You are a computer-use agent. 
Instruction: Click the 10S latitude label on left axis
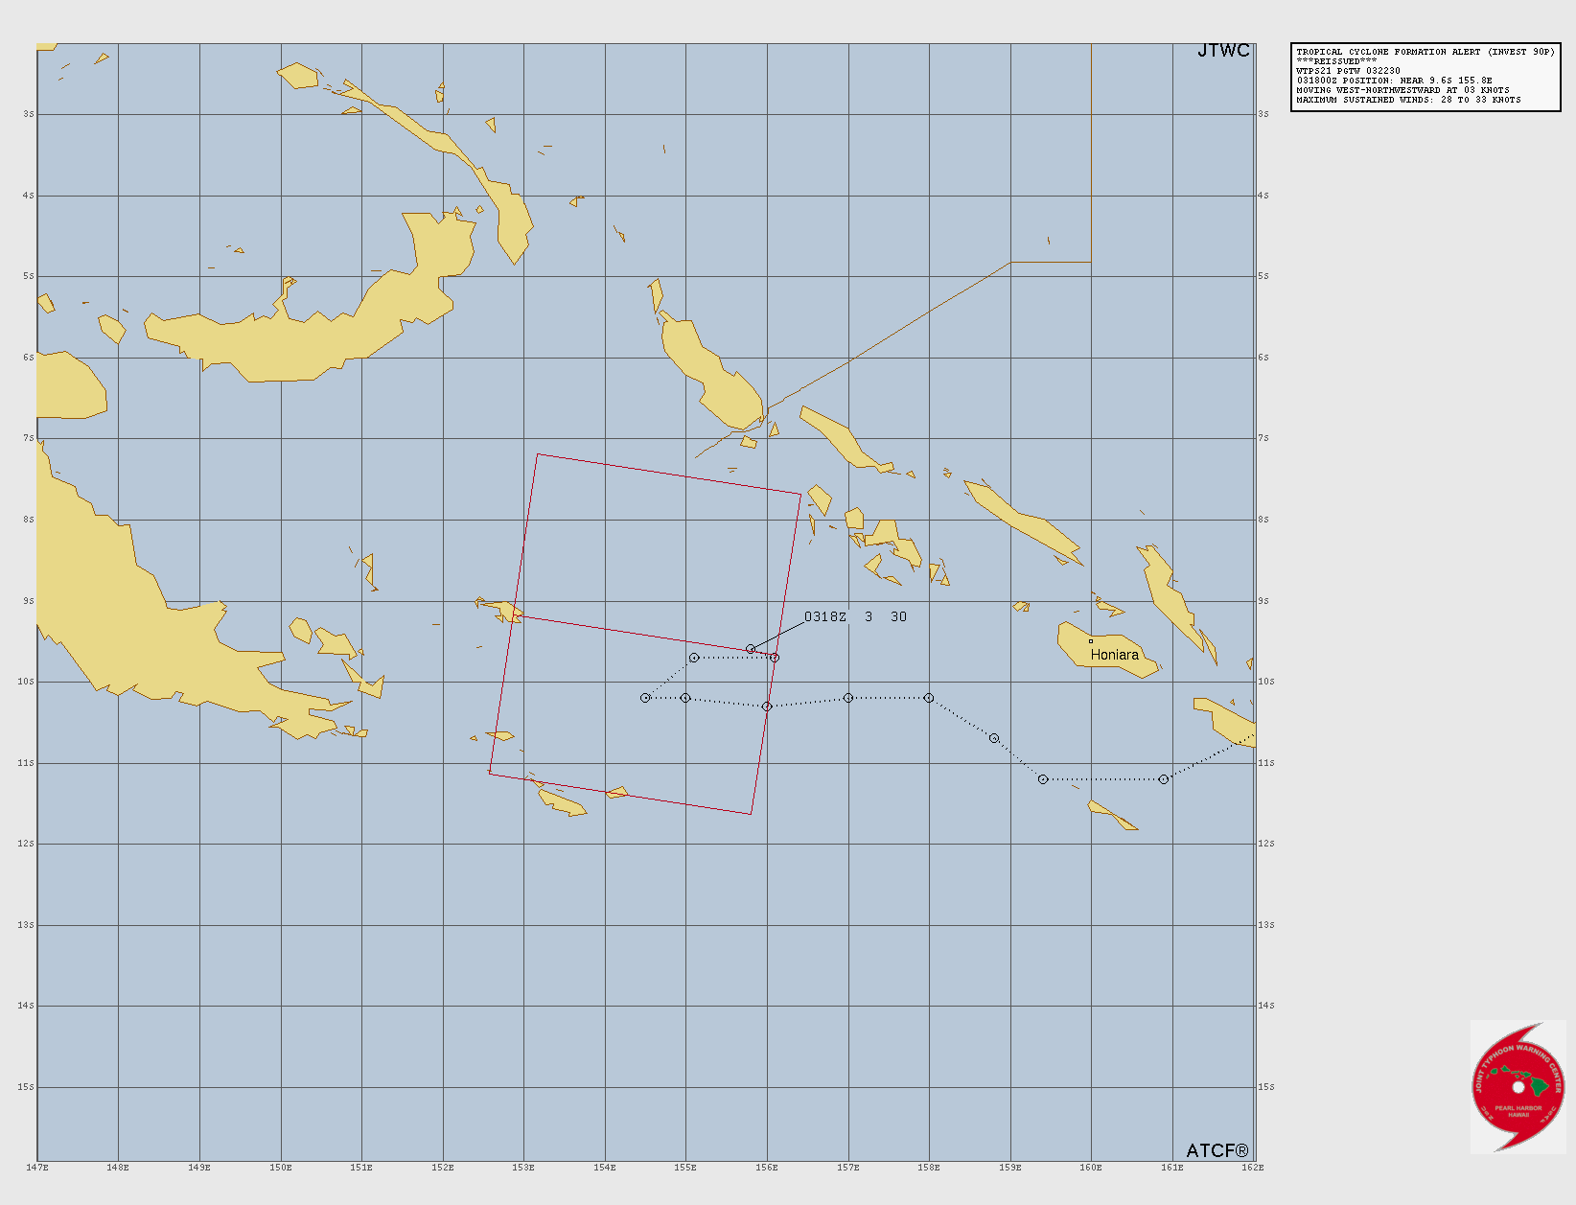pos(28,682)
